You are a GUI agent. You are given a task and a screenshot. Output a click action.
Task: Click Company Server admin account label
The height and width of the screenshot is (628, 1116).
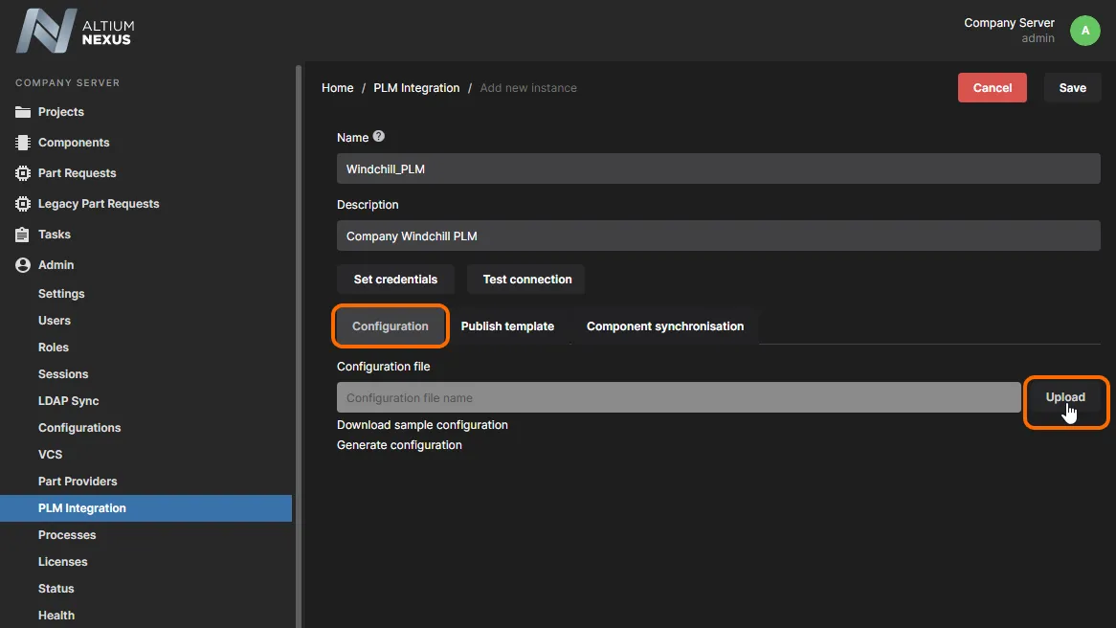pyautogui.click(x=1009, y=31)
